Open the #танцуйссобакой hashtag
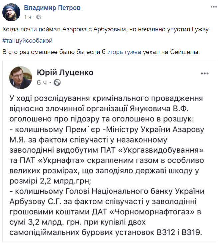Viewport: 220px width, 243px height. point(27,41)
